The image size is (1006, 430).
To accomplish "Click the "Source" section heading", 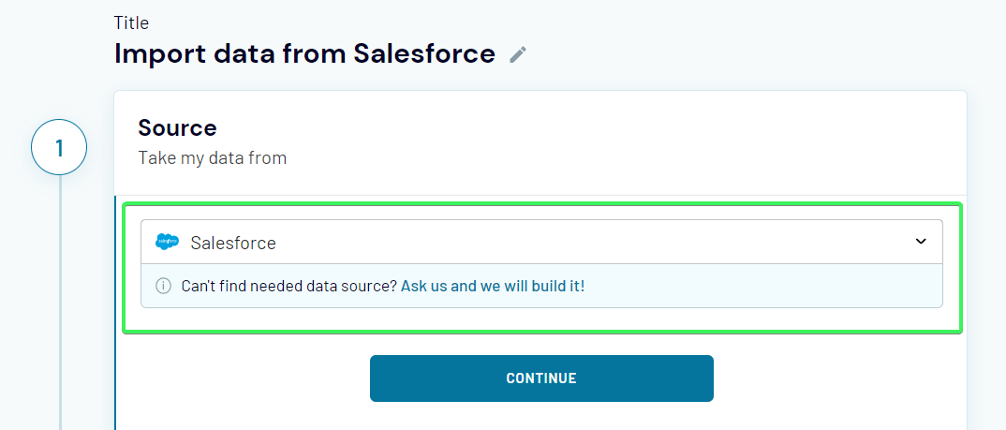I will tap(177, 128).
